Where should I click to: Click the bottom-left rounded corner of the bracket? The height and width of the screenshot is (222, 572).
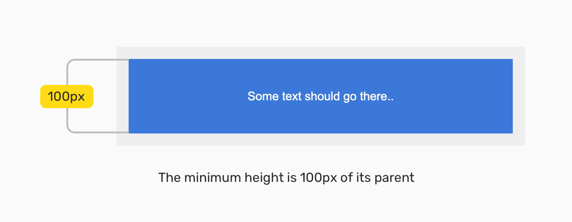point(70,130)
